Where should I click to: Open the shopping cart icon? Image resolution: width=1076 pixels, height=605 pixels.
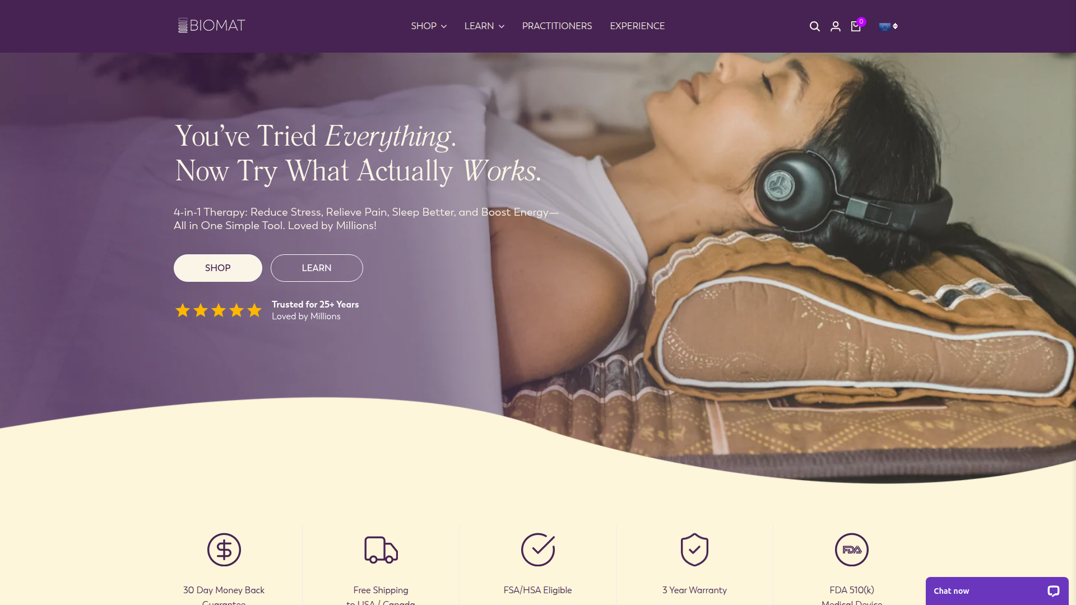click(856, 26)
